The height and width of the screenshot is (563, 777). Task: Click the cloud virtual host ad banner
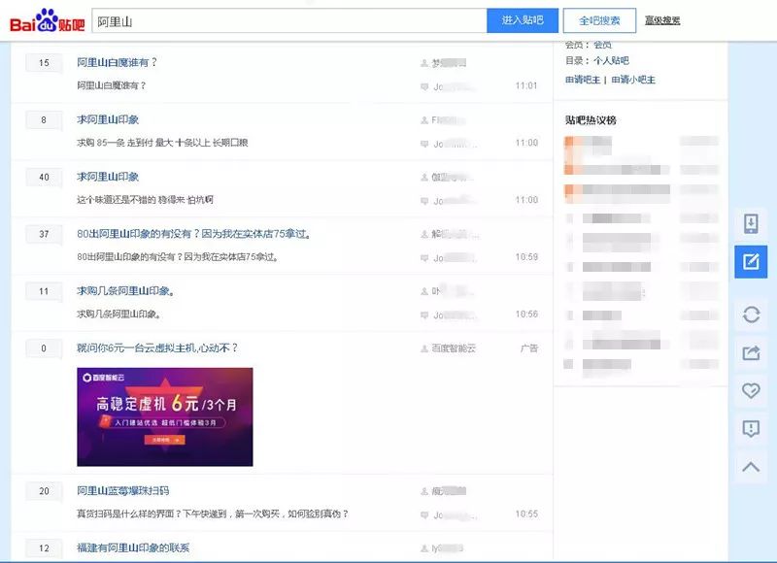(x=165, y=416)
